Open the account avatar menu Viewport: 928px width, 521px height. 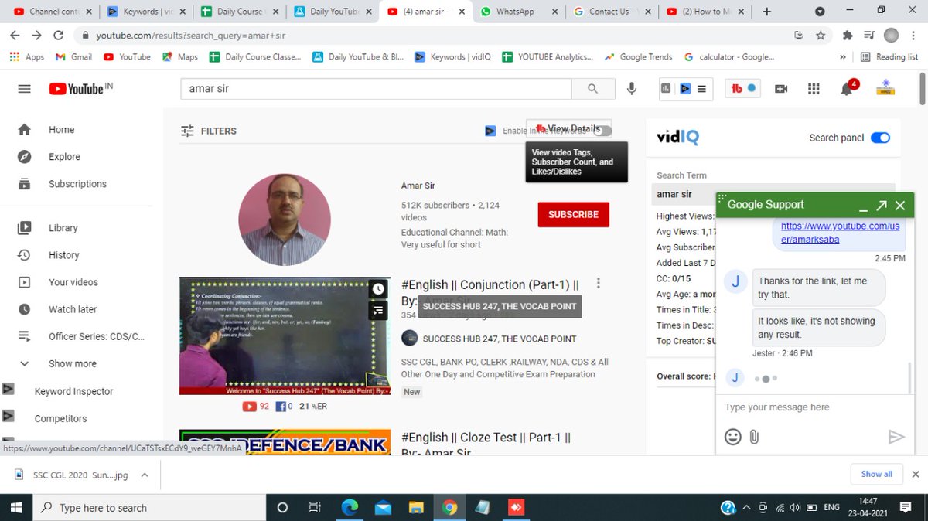(885, 88)
